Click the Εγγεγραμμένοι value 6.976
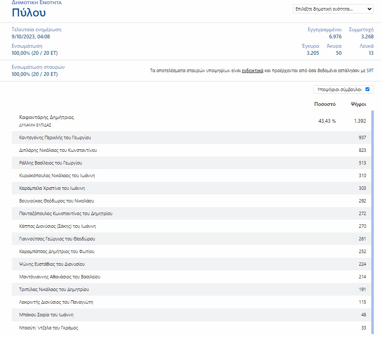 tap(335, 37)
